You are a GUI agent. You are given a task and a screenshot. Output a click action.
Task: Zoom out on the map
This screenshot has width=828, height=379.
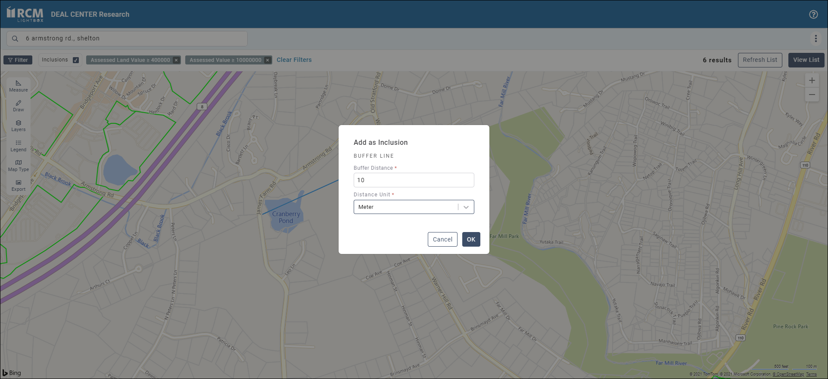coord(812,95)
